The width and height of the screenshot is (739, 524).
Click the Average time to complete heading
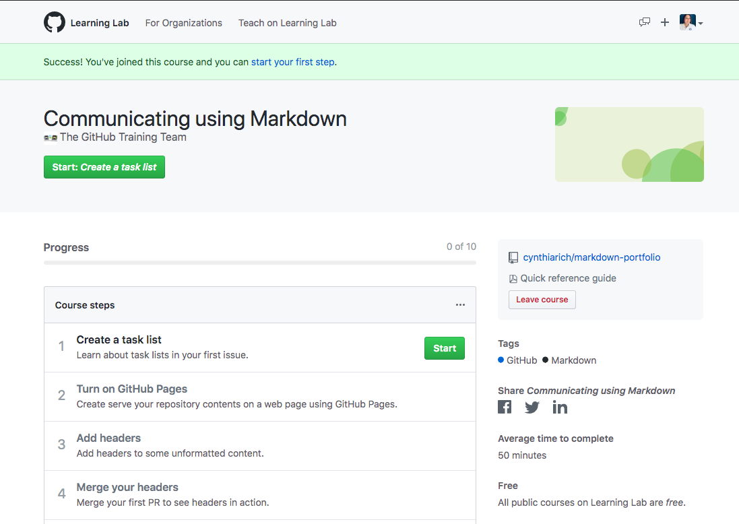[x=556, y=438]
